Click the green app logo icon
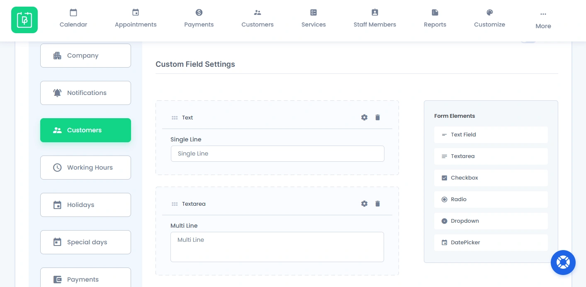Viewport: 586px width, 287px height. (x=24, y=20)
